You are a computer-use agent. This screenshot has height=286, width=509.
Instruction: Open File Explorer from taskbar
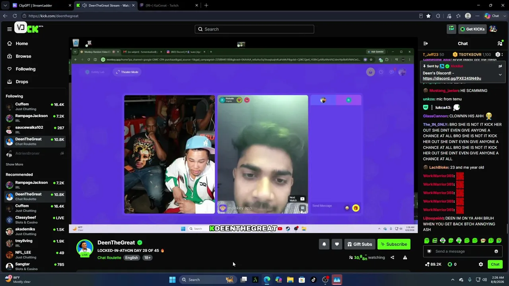tap(290, 280)
